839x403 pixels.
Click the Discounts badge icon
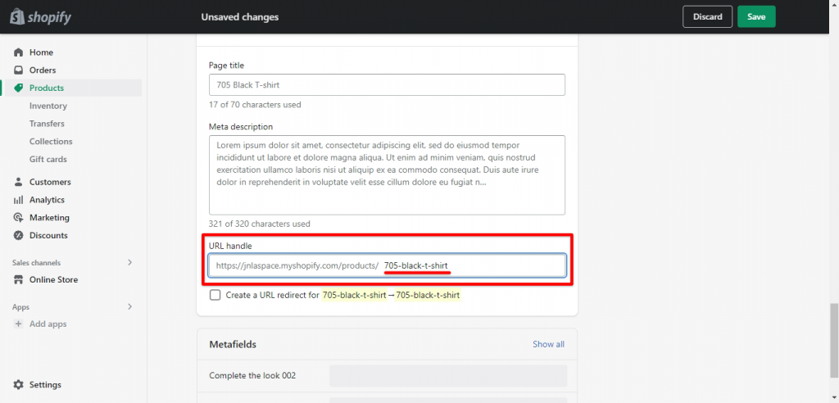(x=18, y=236)
